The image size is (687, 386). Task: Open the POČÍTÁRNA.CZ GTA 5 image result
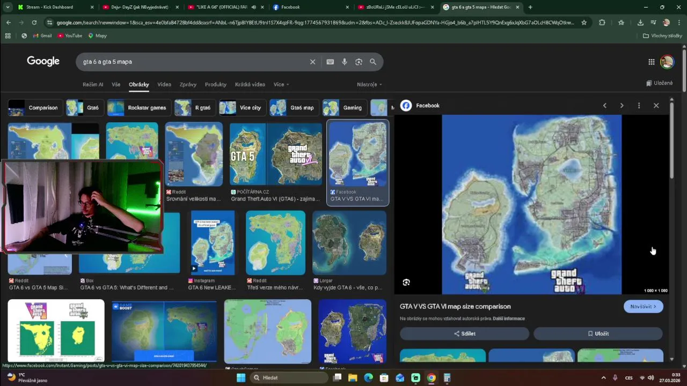coord(276,154)
